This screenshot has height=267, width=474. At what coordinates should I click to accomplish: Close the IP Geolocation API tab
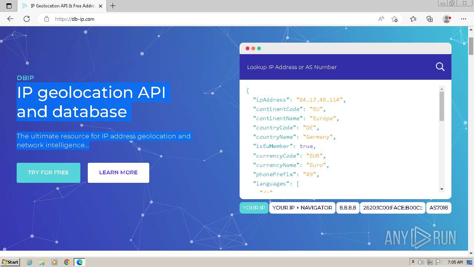pos(101,6)
